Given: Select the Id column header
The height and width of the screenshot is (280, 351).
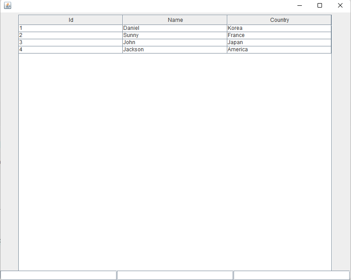Looking at the screenshot, I should tap(71, 20).
